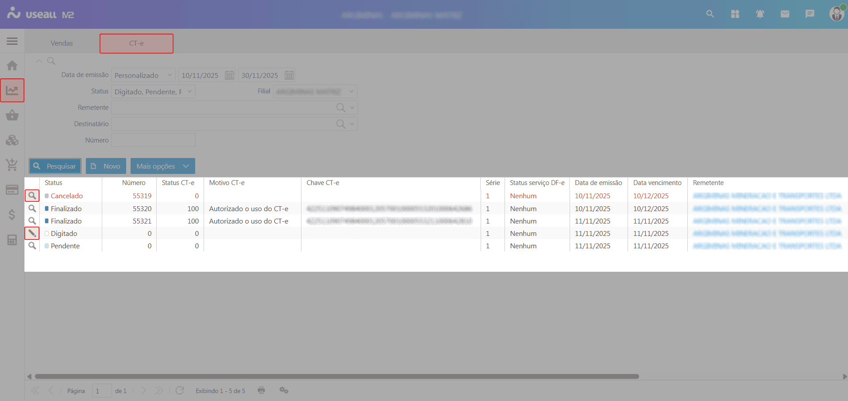Click the Número input field
The image size is (848, 401).
153,140
